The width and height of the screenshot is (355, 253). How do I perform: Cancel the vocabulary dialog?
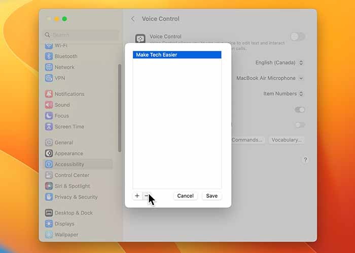click(x=185, y=196)
